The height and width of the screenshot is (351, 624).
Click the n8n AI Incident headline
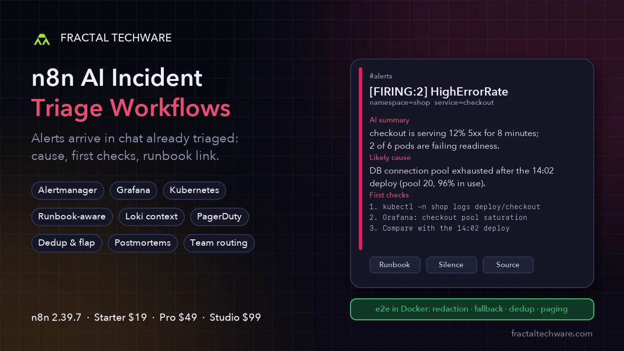117,78
